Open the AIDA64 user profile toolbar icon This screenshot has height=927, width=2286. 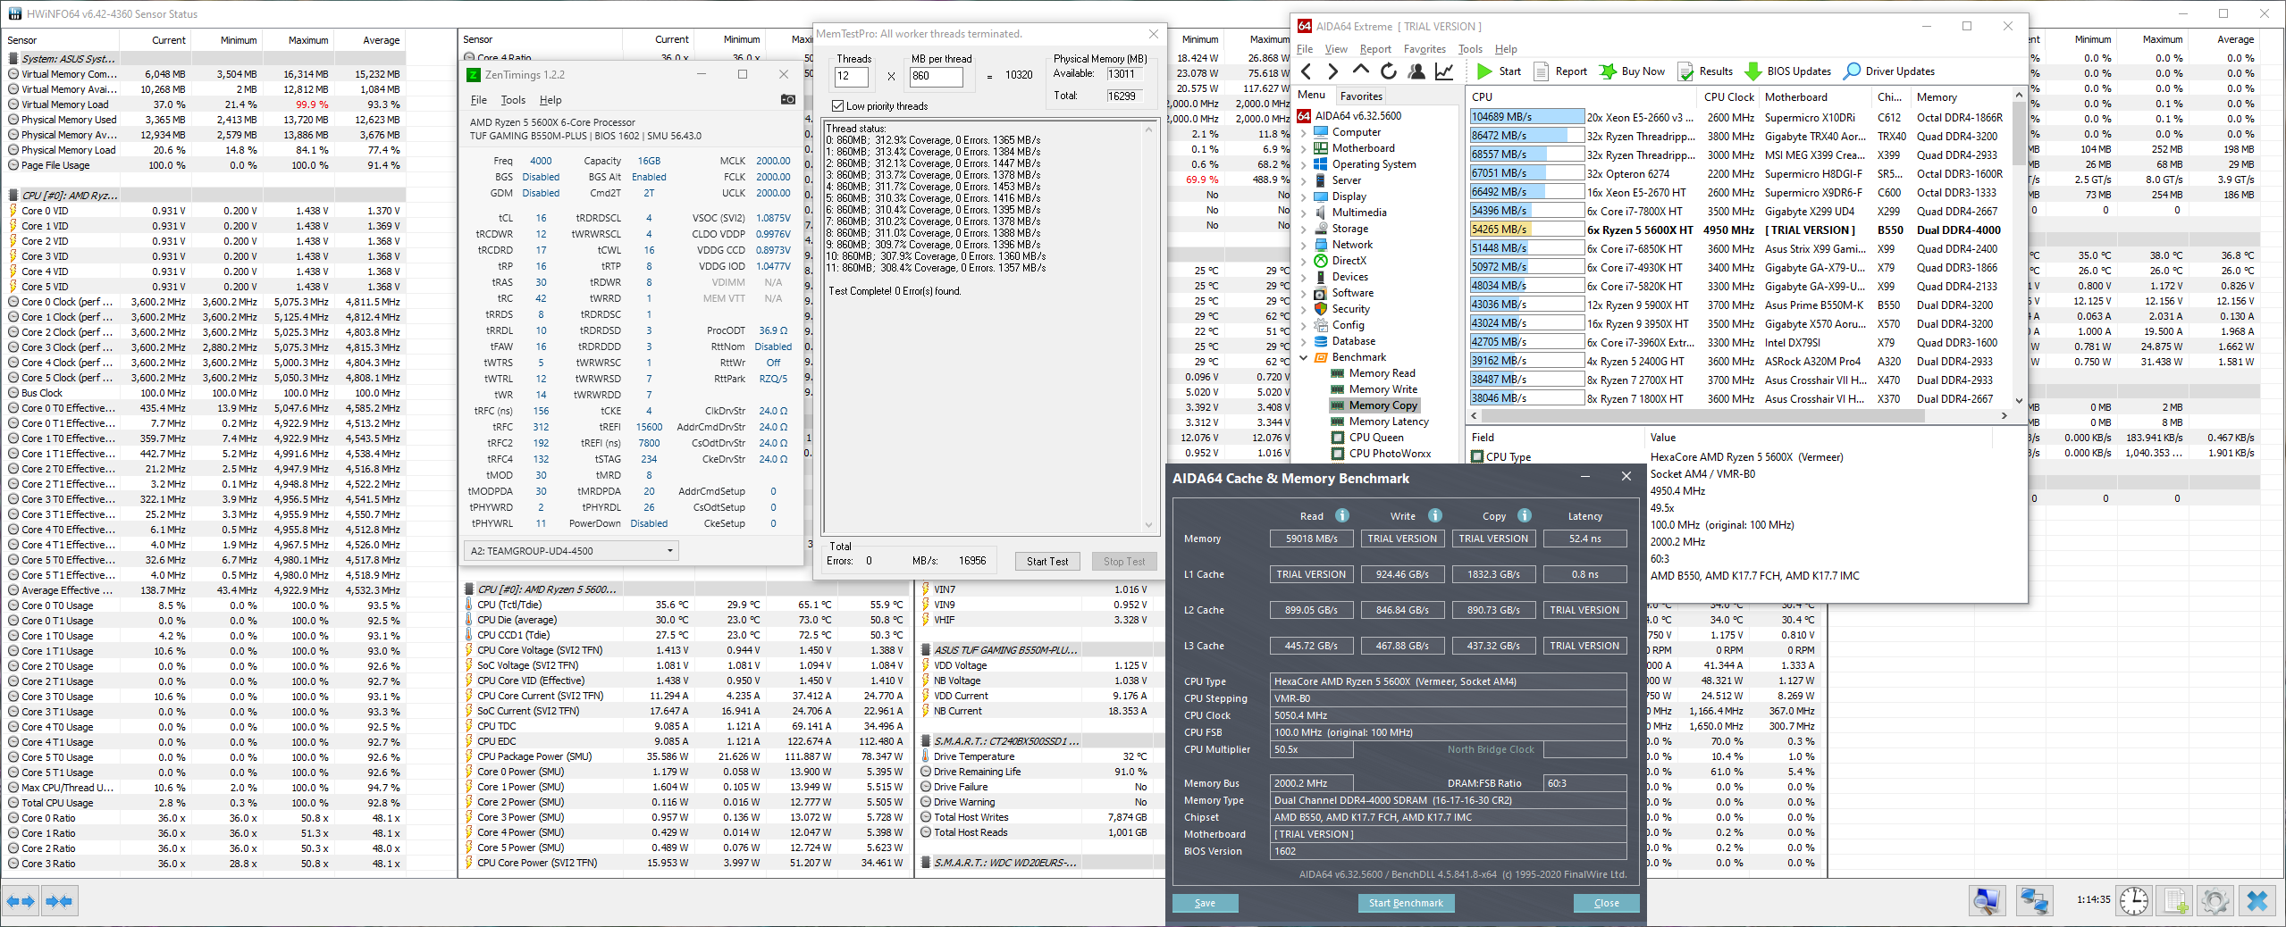tap(1416, 71)
